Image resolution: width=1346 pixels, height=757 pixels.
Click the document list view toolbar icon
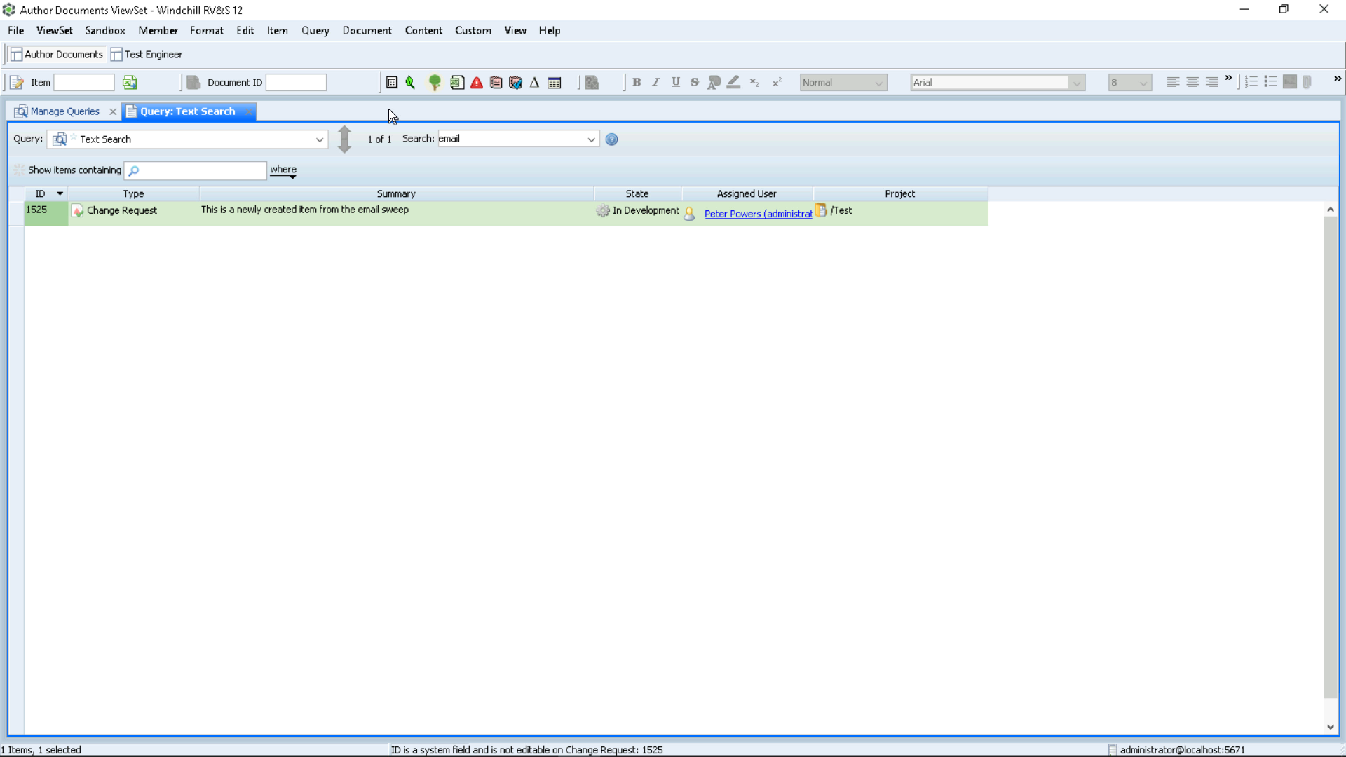click(x=392, y=83)
